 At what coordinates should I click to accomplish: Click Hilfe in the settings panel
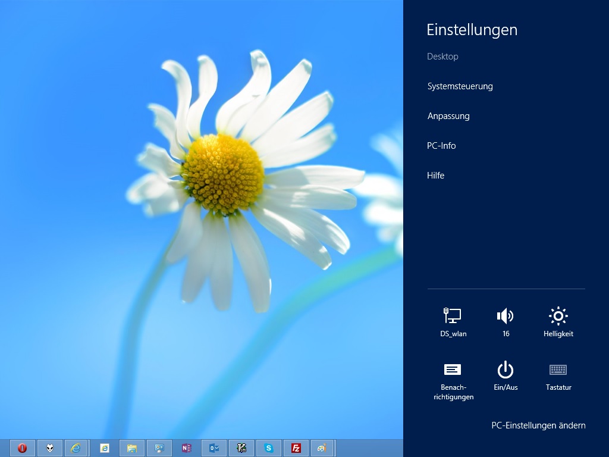point(435,176)
